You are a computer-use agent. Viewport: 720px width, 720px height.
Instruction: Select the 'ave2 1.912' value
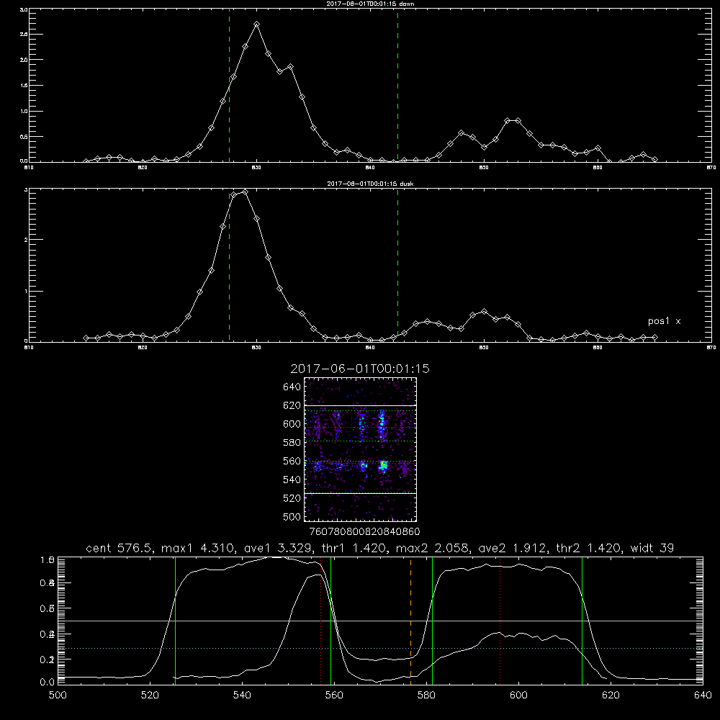click(513, 548)
